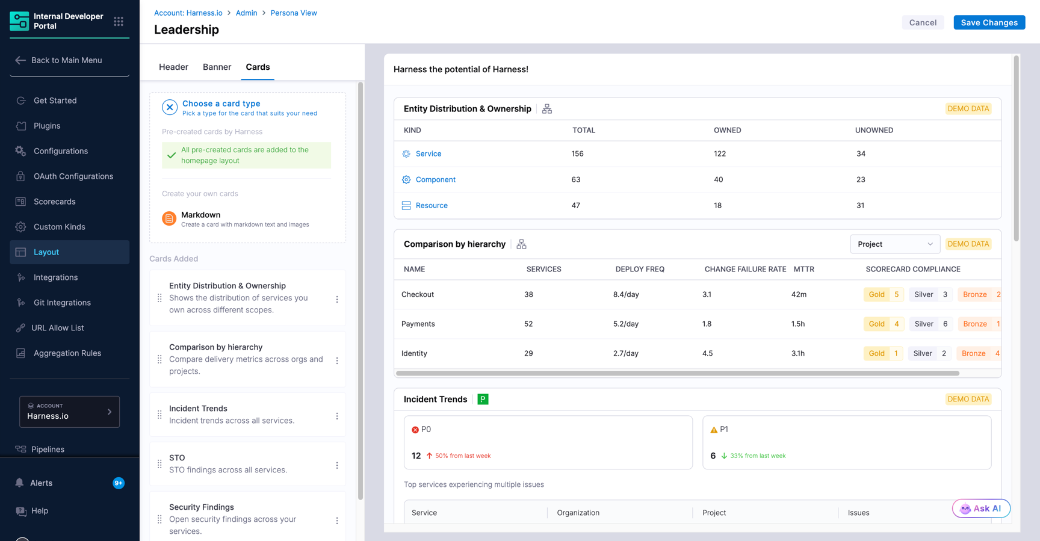Open Get Started in the sidebar
This screenshot has width=1040, height=541.
70,100
